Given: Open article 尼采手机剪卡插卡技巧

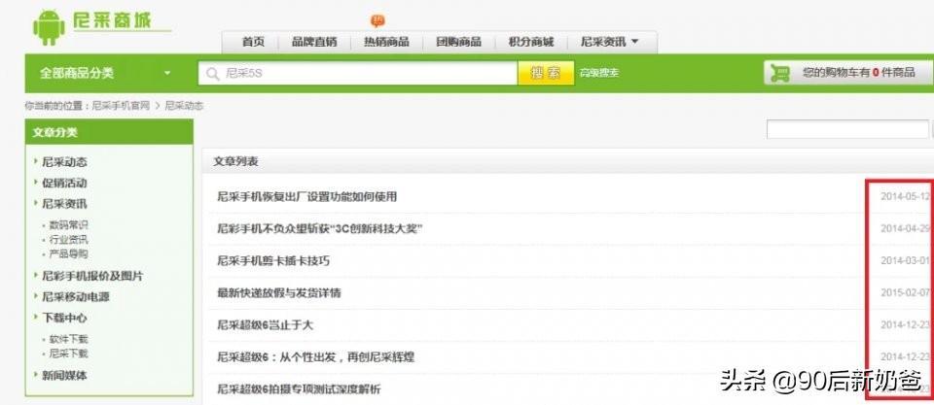Looking at the screenshot, I should [273, 260].
